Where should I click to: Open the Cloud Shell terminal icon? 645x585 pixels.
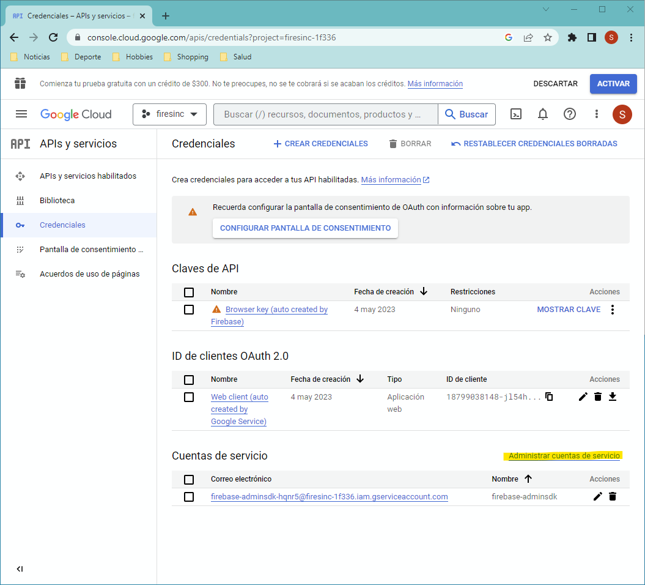click(516, 114)
